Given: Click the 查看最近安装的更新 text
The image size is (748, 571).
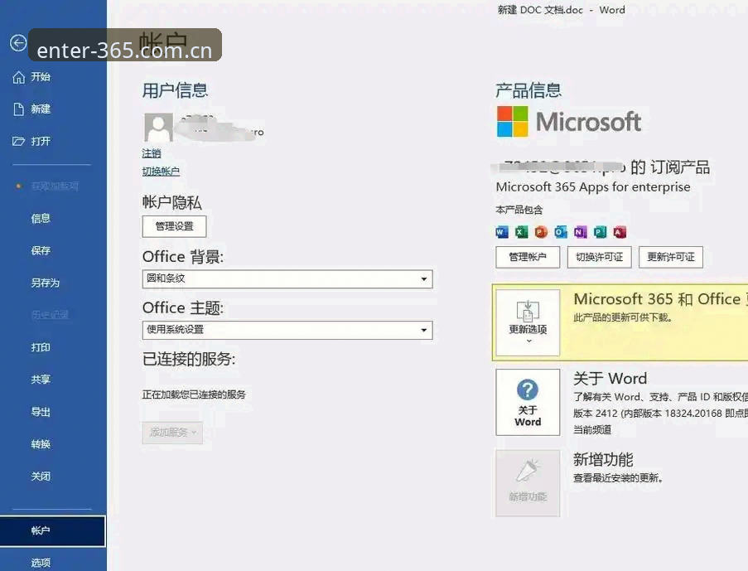Looking at the screenshot, I should pos(618,477).
